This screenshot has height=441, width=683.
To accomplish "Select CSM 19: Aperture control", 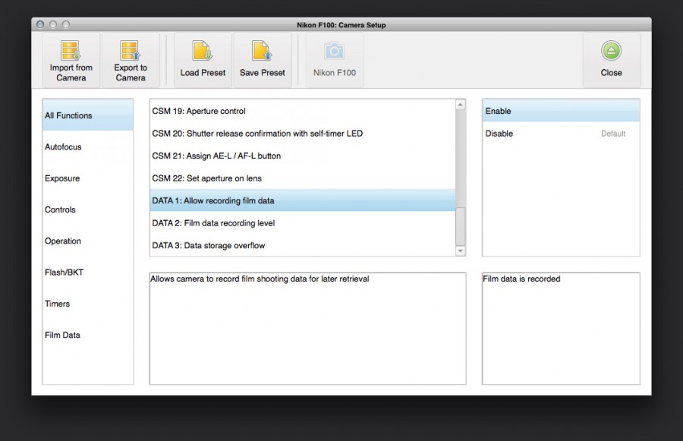I will 303,111.
